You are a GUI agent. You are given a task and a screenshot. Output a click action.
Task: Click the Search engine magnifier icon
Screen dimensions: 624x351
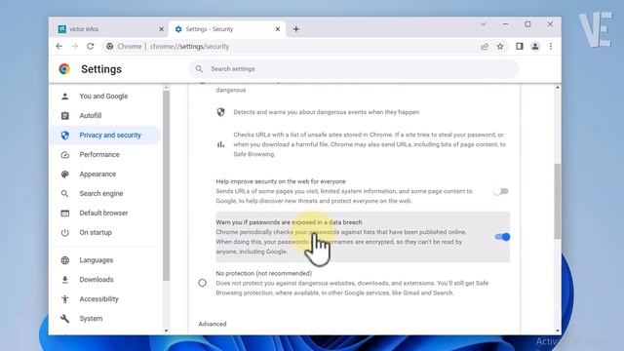(x=65, y=193)
